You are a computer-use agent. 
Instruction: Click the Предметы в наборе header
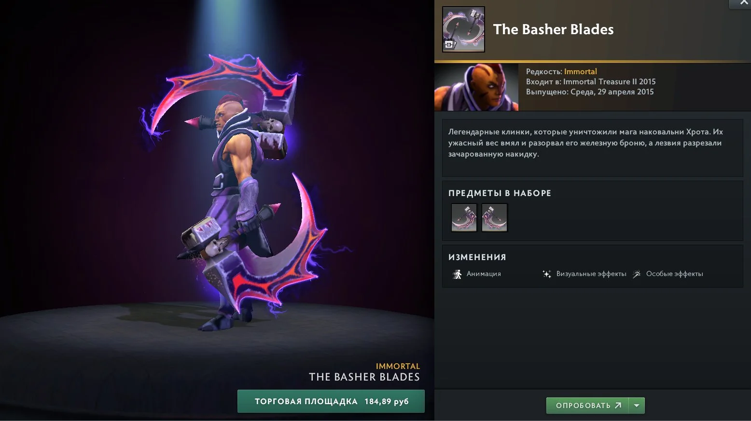point(500,193)
